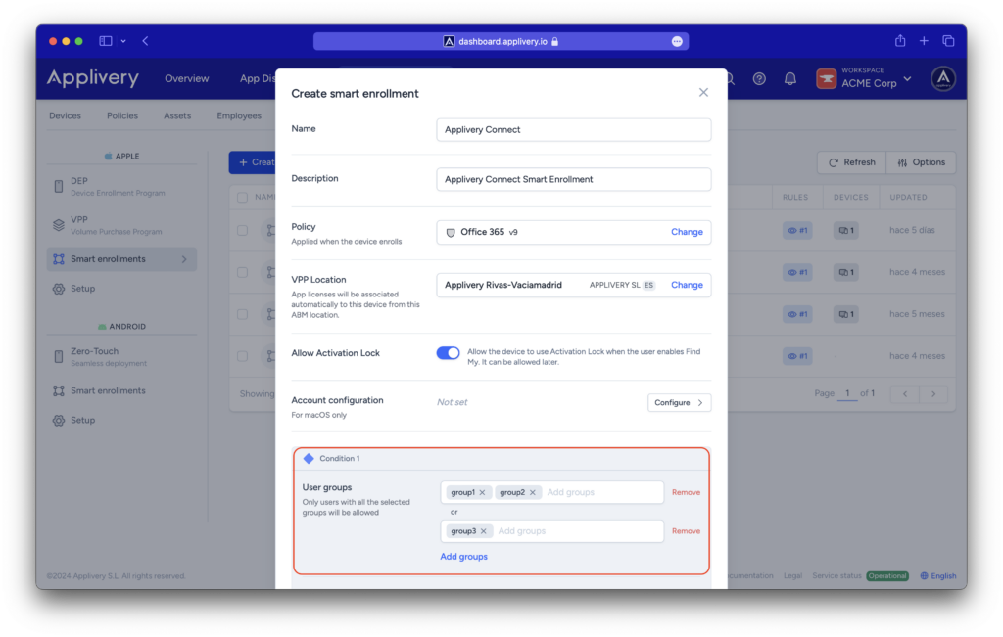Change the Office 365 policy
The height and width of the screenshot is (637, 1003).
click(687, 232)
